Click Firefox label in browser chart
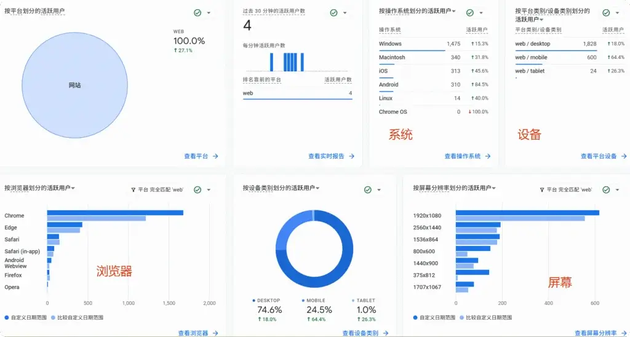This screenshot has width=630, height=337. pos(14,275)
